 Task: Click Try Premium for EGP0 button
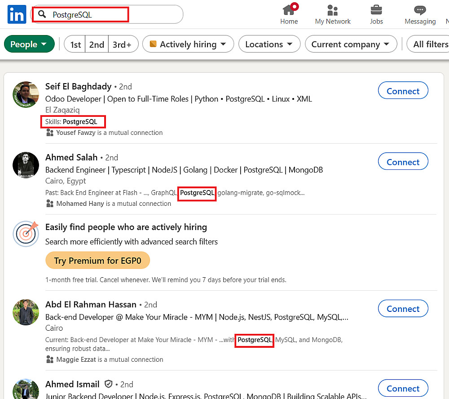[97, 260]
